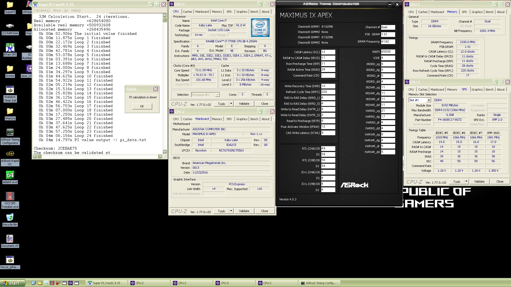Switch to SPD tab in top-left CPU-Z
This screenshot has height=287, width=511.
(229, 12)
